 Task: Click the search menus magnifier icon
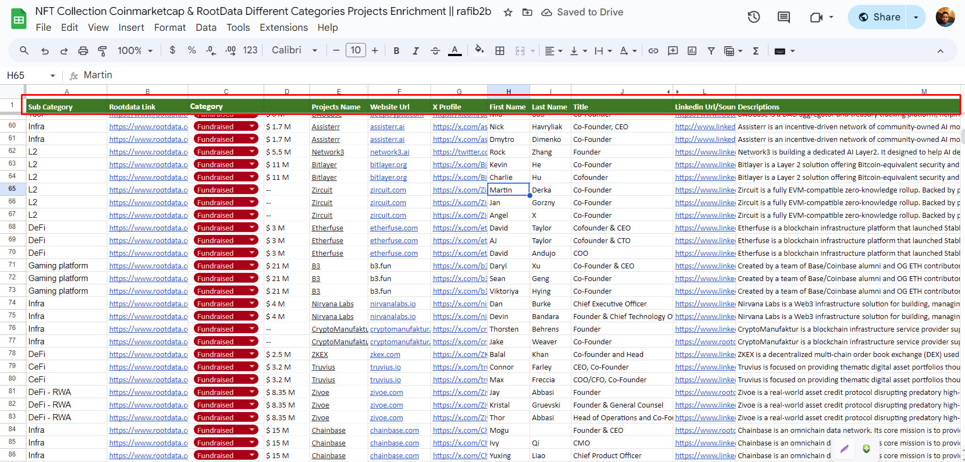pyautogui.click(x=24, y=51)
